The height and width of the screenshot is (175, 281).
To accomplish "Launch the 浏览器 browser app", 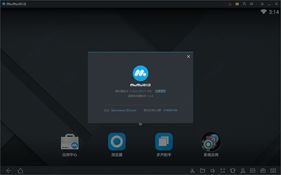I will [117, 141].
